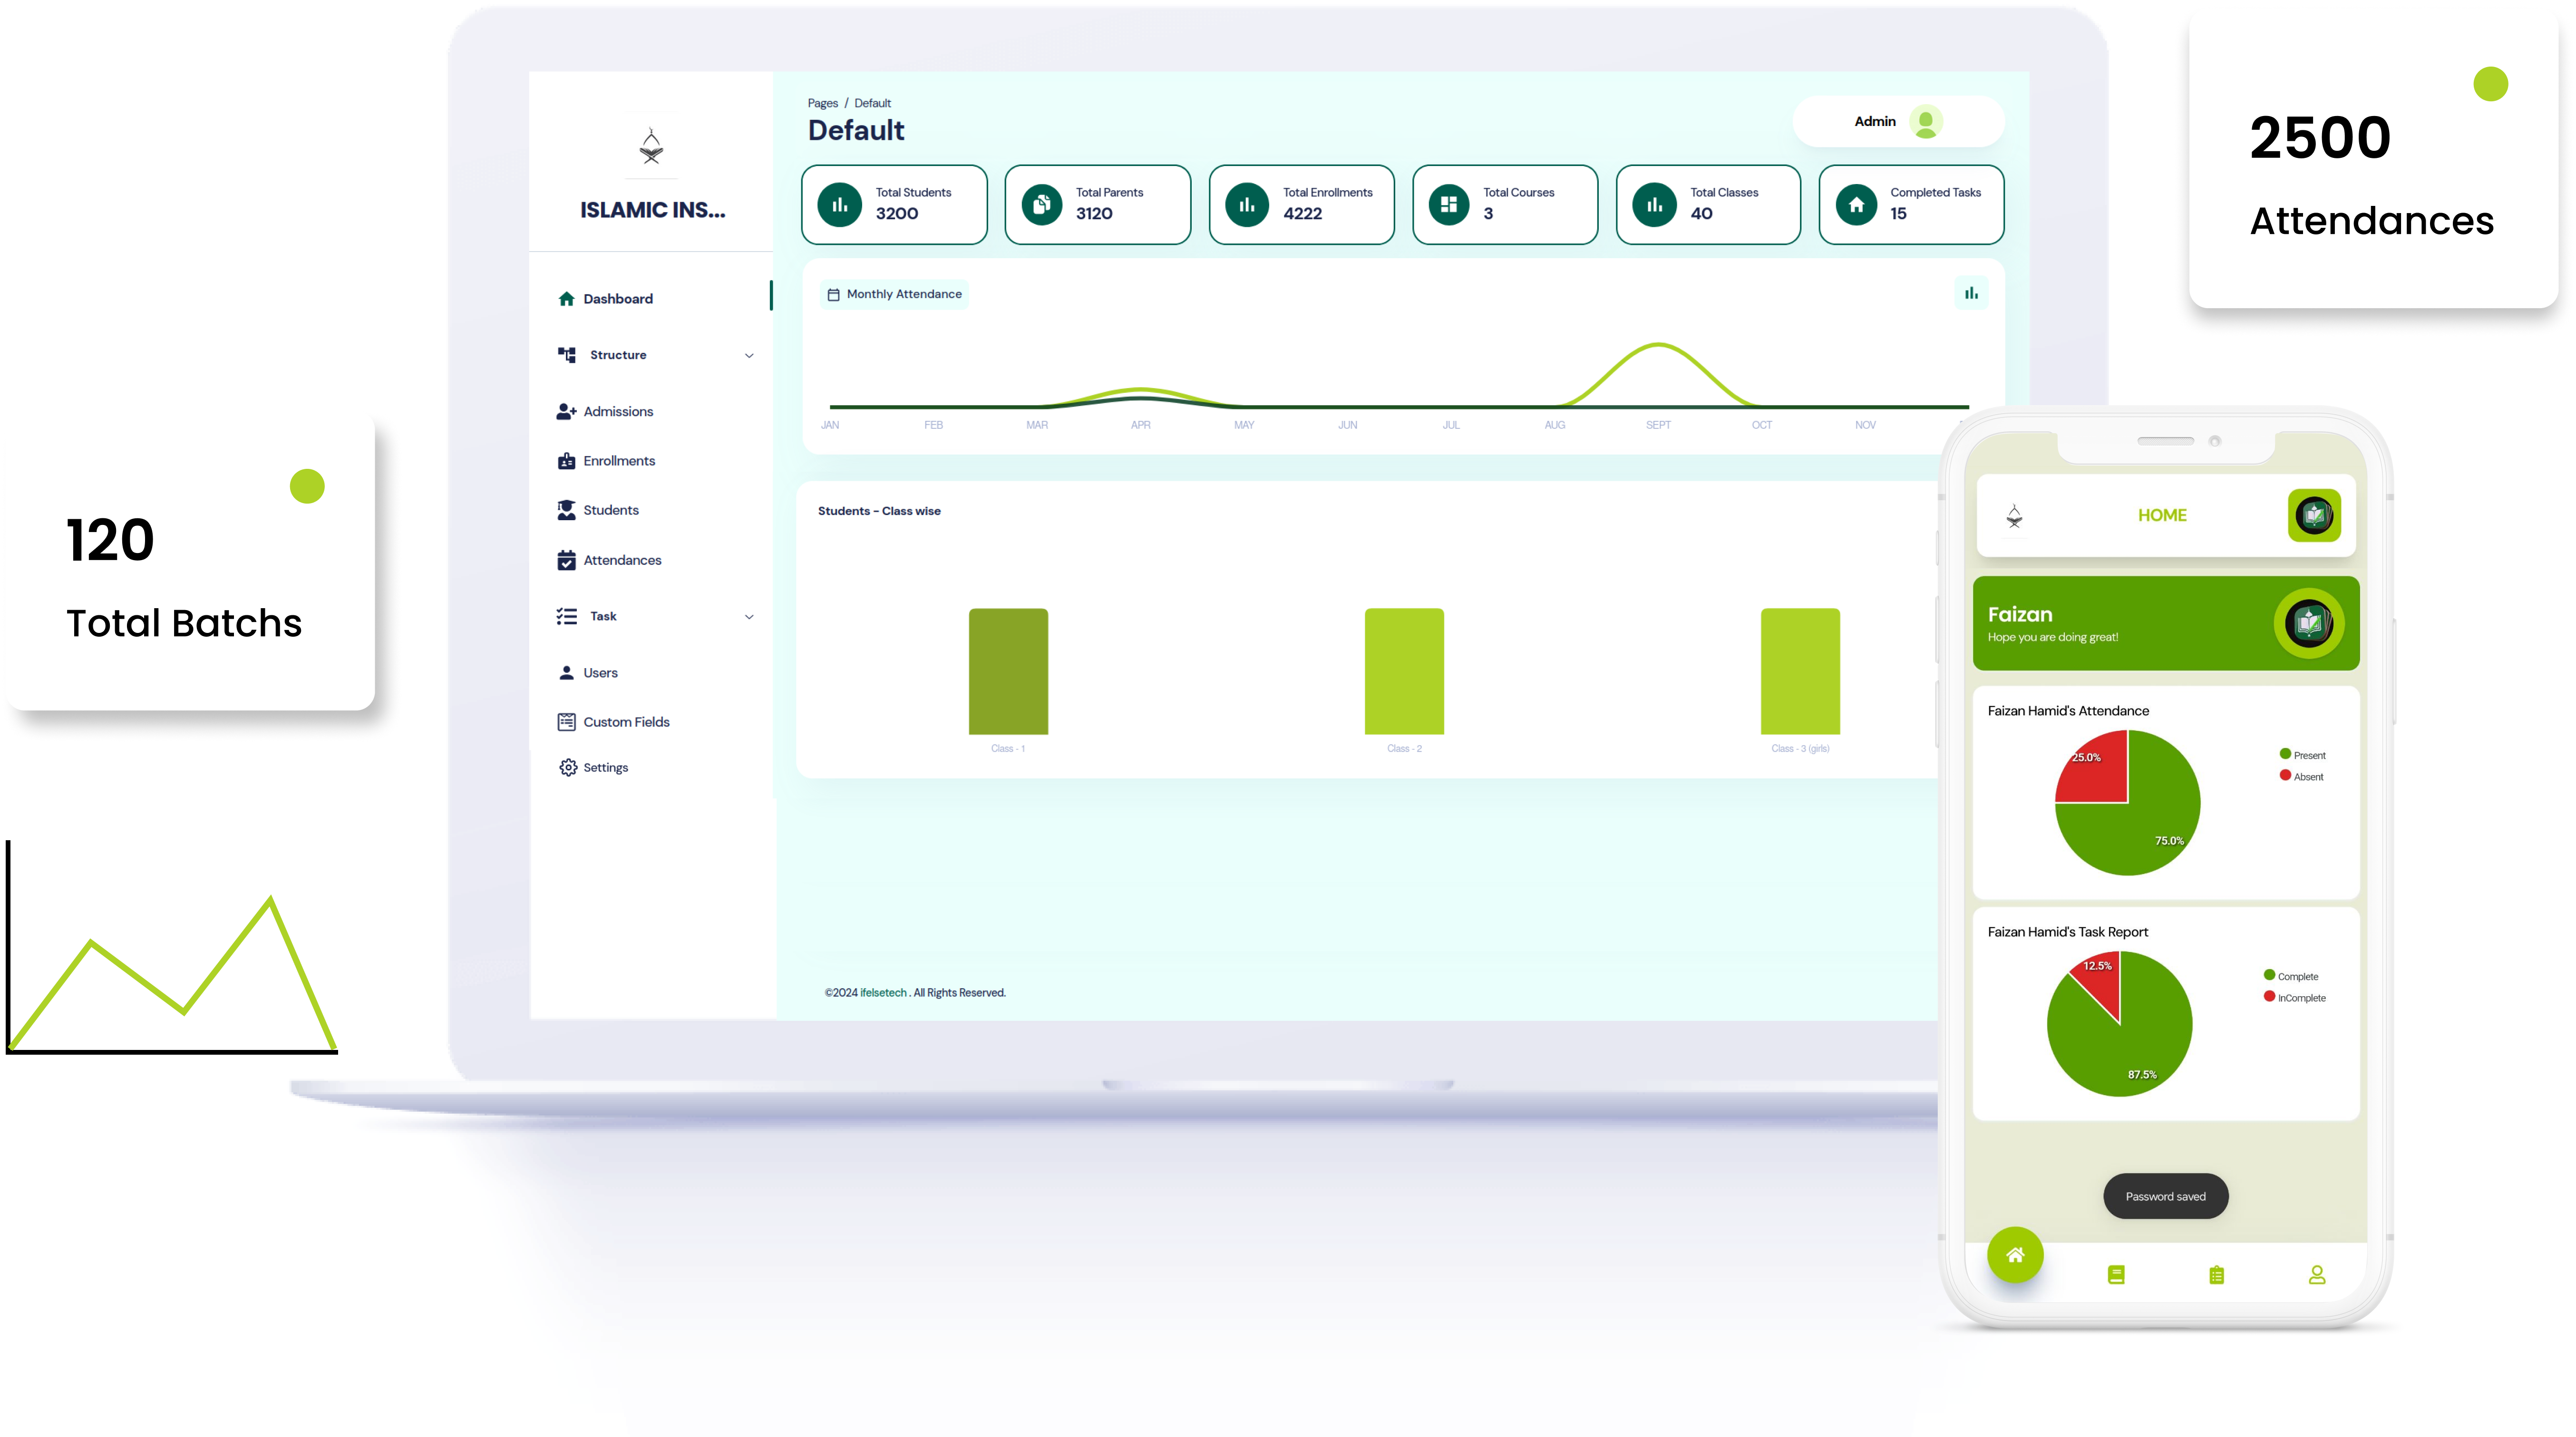The width and height of the screenshot is (2576, 1437).
Task: Open the Monthly Attendance selector
Action: tap(895, 294)
